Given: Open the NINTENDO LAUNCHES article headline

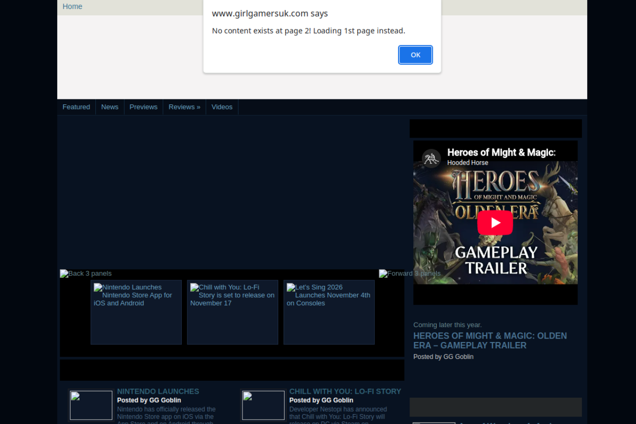Looking at the screenshot, I should [x=158, y=392].
